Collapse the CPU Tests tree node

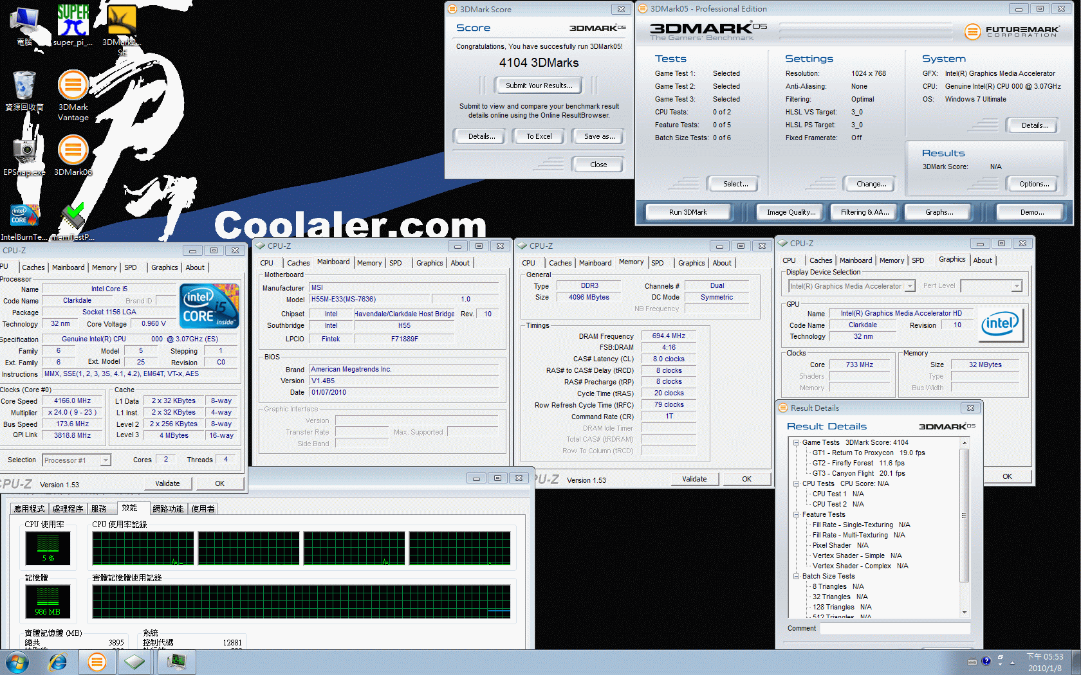(x=796, y=483)
